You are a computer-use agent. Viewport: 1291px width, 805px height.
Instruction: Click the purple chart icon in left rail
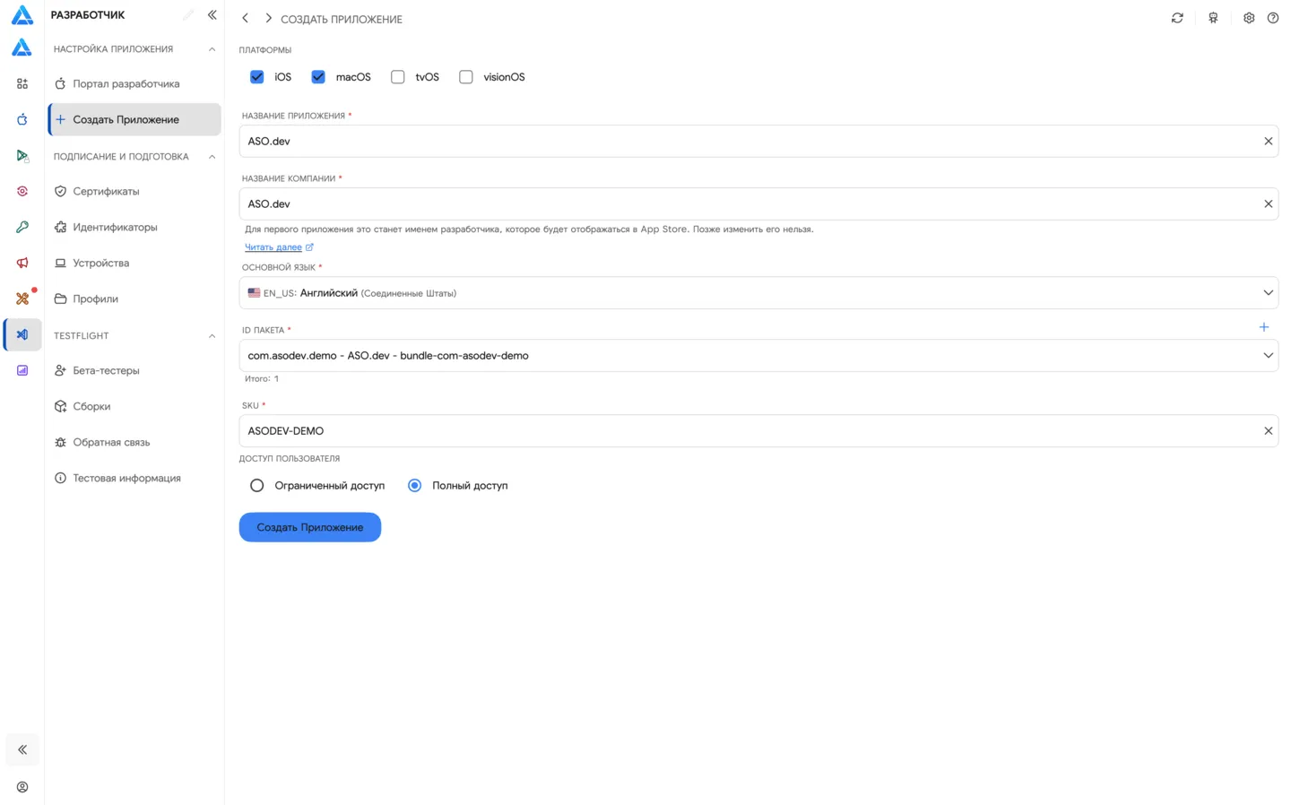[x=22, y=370]
